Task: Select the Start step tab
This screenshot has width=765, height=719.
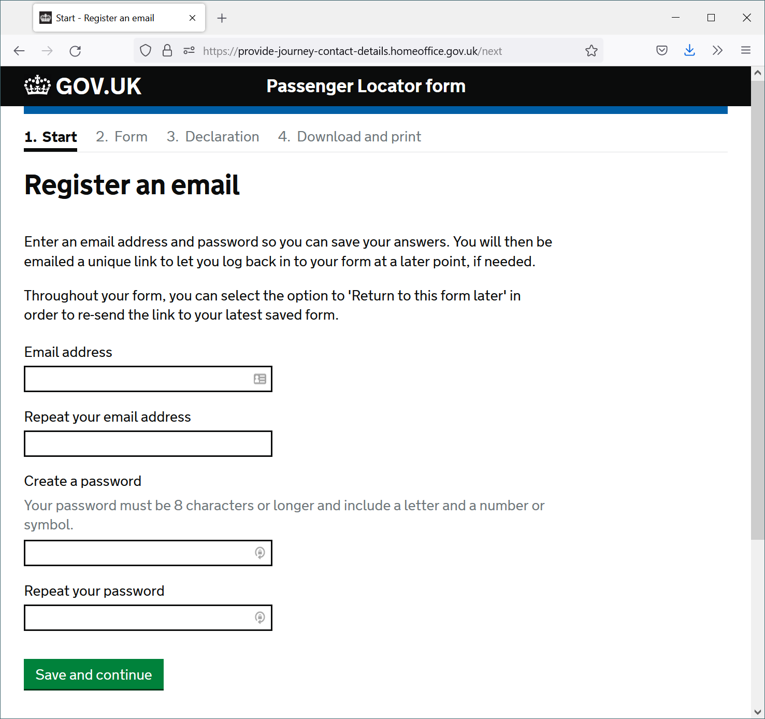Action: (x=51, y=137)
